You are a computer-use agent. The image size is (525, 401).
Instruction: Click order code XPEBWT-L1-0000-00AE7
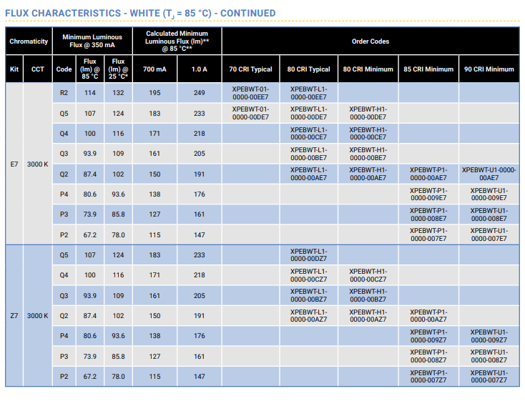click(309, 174)
